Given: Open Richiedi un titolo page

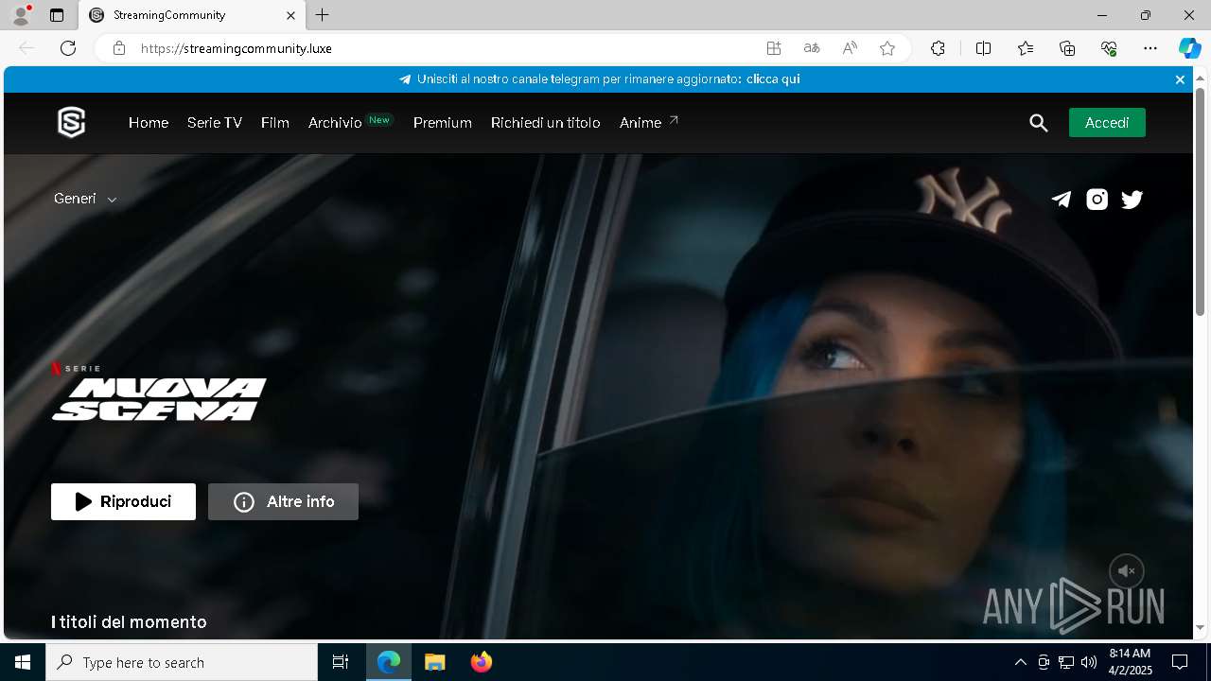Looking at the screenshot, I should pyautogui.click(x=546, y=123).
